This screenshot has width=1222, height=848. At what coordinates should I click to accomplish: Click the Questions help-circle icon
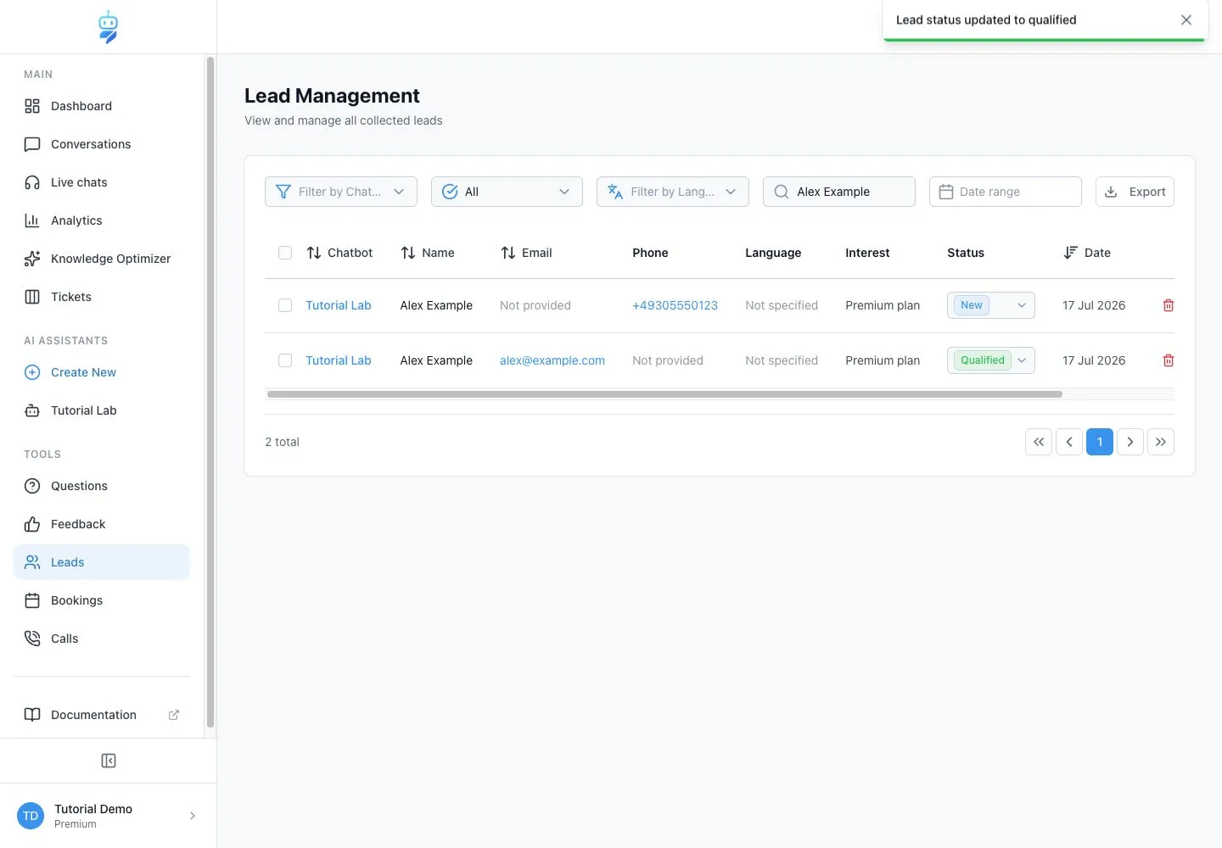click(x=32, y=486)
